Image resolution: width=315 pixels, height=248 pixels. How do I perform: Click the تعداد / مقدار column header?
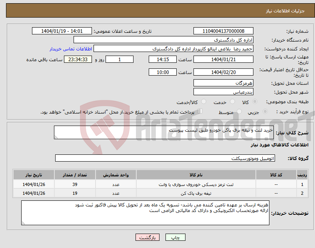click(75, 175)
